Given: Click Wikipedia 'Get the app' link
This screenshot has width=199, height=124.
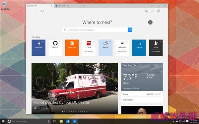Looking at the screenshot, I should pyautogui.click(x=122, y=51).
